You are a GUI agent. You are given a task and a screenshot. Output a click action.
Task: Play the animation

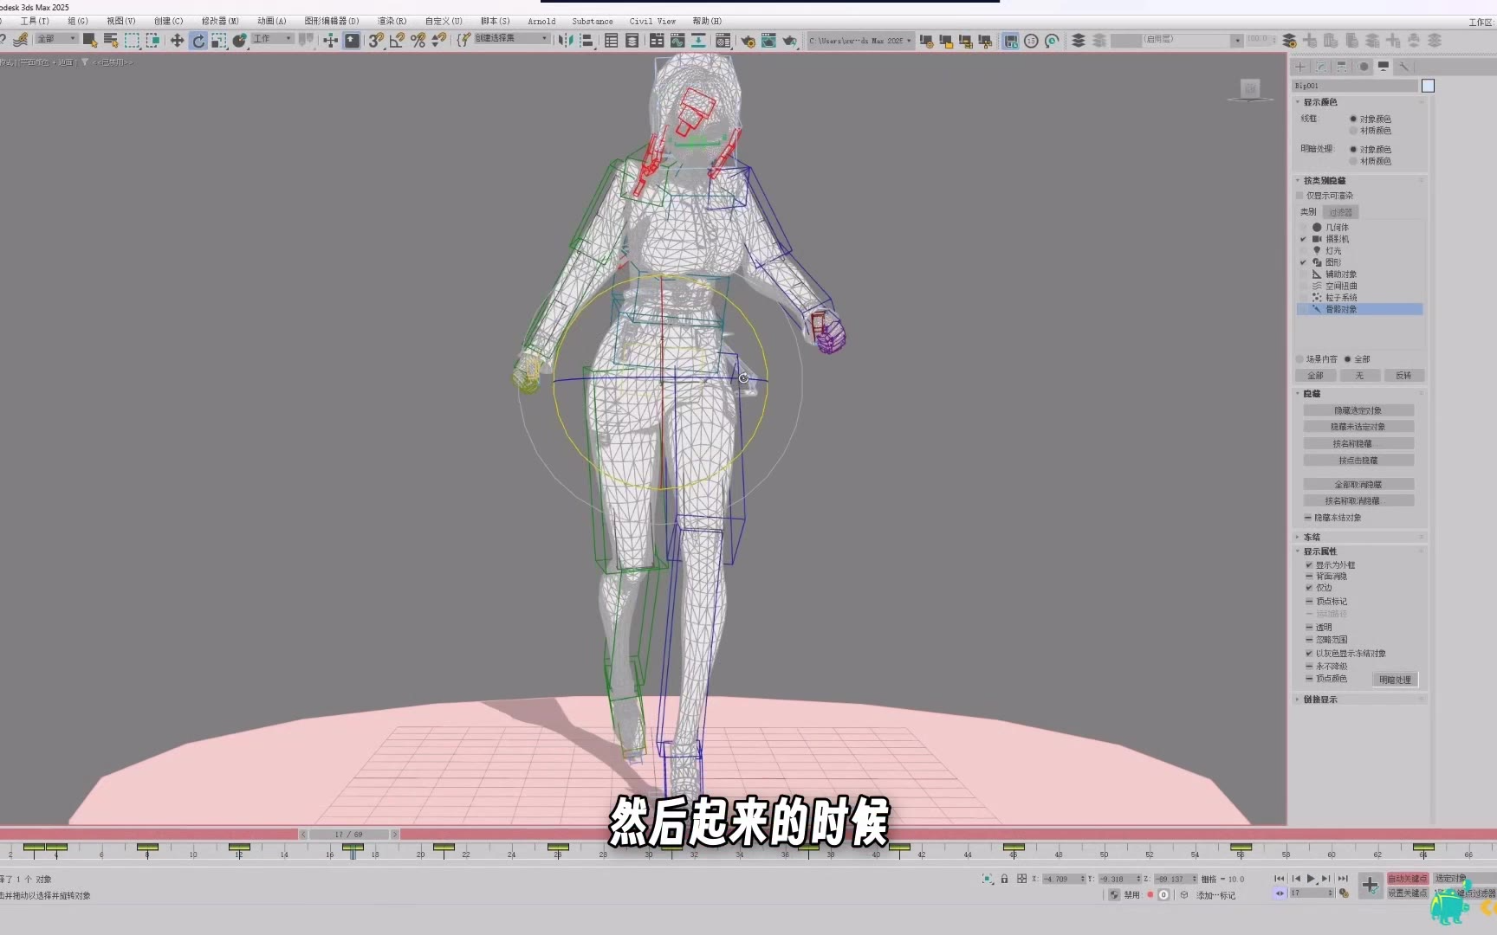pos(1311,879)
